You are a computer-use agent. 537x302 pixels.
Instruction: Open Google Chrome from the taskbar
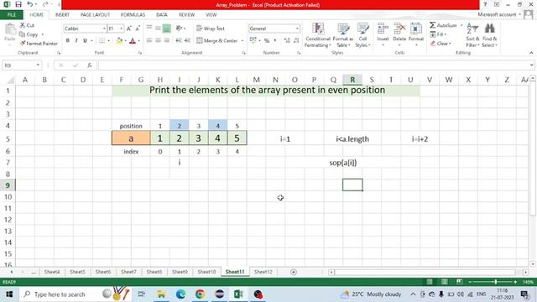[x=200, y=294]
